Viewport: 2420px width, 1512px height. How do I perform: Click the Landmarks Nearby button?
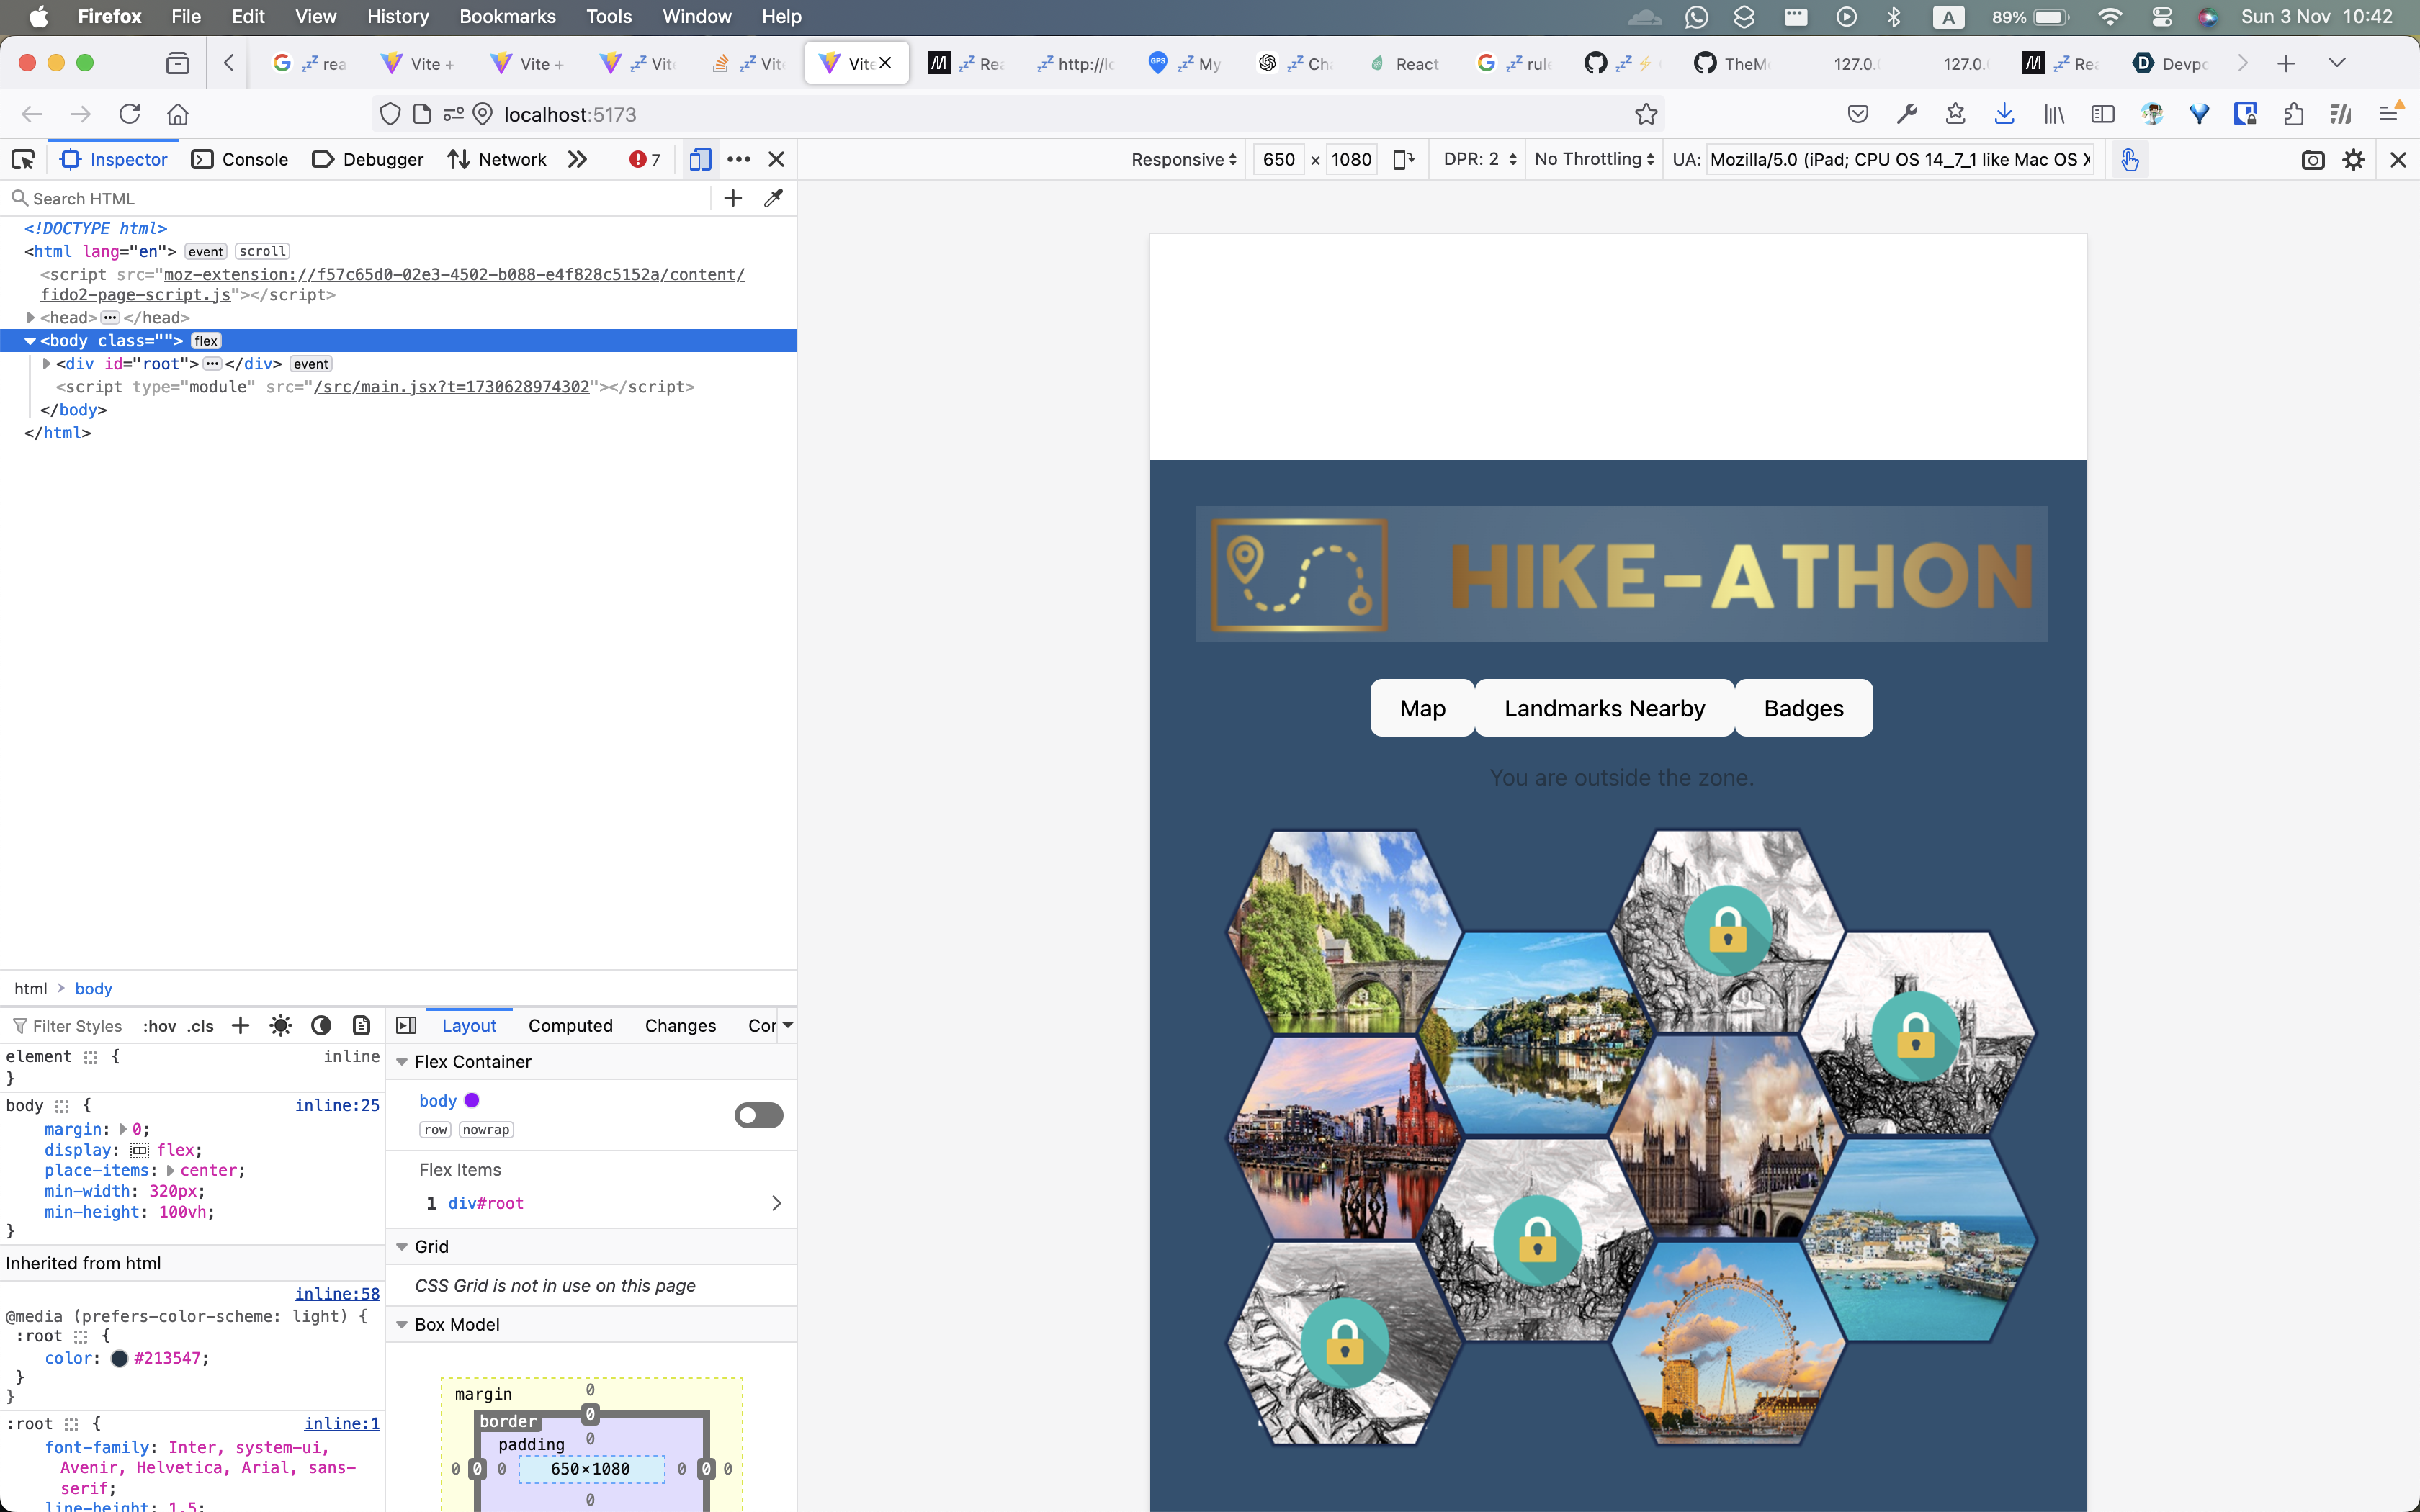(1604, 708)
